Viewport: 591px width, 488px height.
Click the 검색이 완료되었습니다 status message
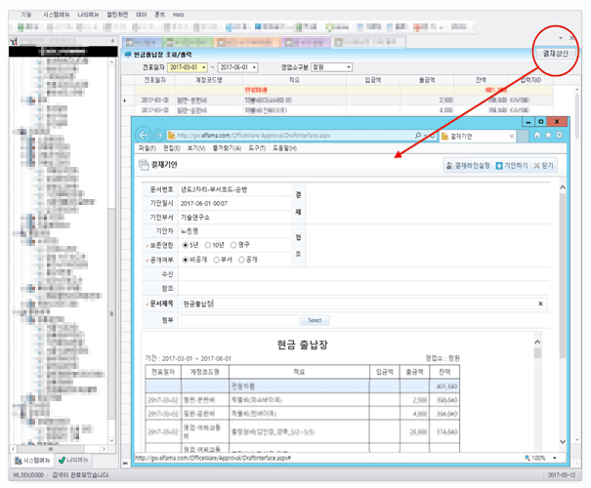pos(81,475)
